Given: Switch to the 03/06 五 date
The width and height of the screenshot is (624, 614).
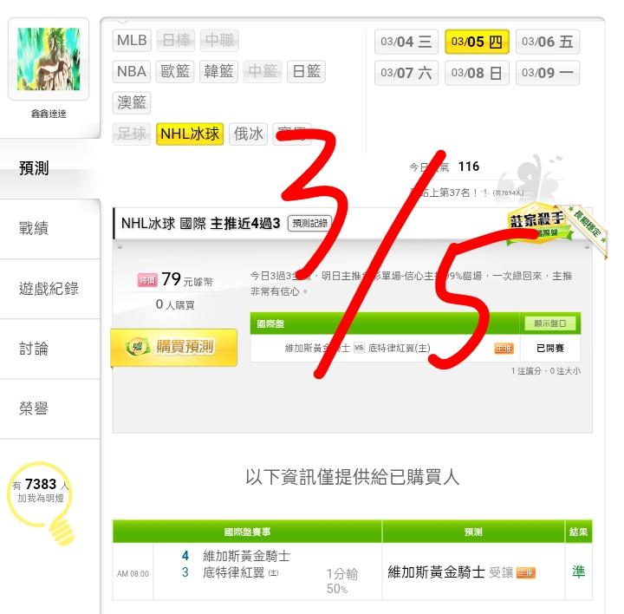Looking at the screenshot, I should pos(548,42).
